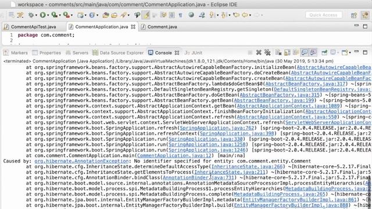Image resolution: width=372 pixels, height=209 pixels.
Task: Toggle Mark Occurrences highlighter icon
Action: (x=145, y=15)
